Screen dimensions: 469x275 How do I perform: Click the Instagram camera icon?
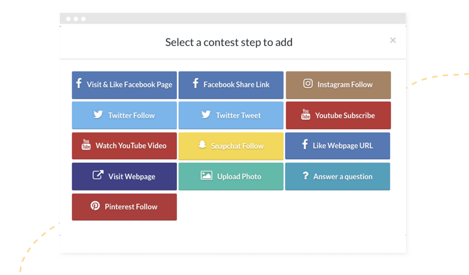click(308, 83)
